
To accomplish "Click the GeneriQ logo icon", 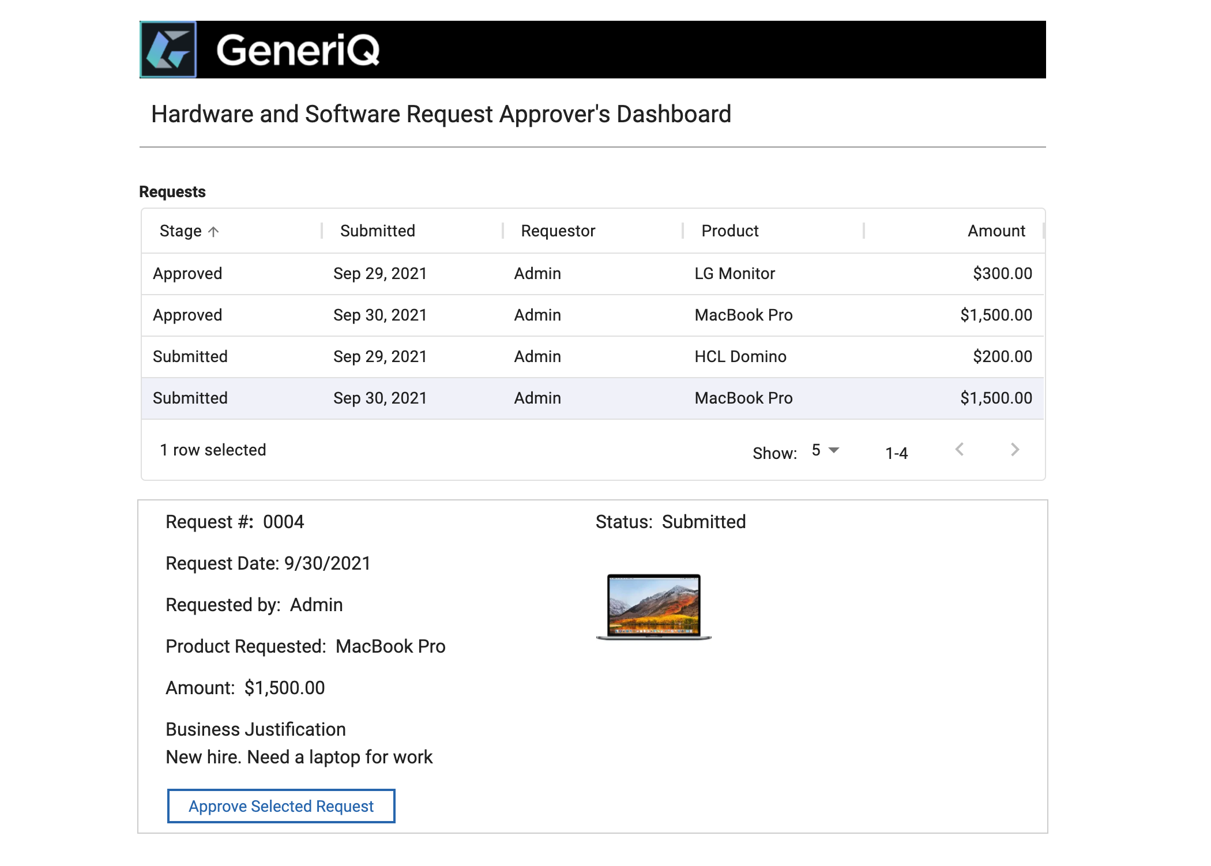I will pos(168,50).
